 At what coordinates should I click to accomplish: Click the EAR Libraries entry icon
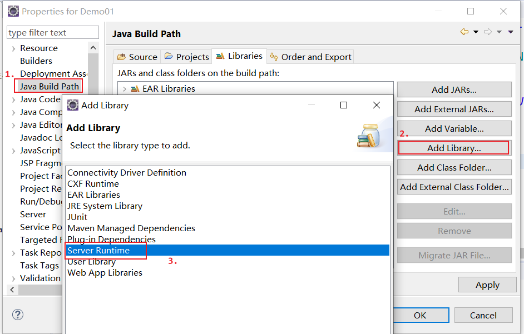(135, 88)
